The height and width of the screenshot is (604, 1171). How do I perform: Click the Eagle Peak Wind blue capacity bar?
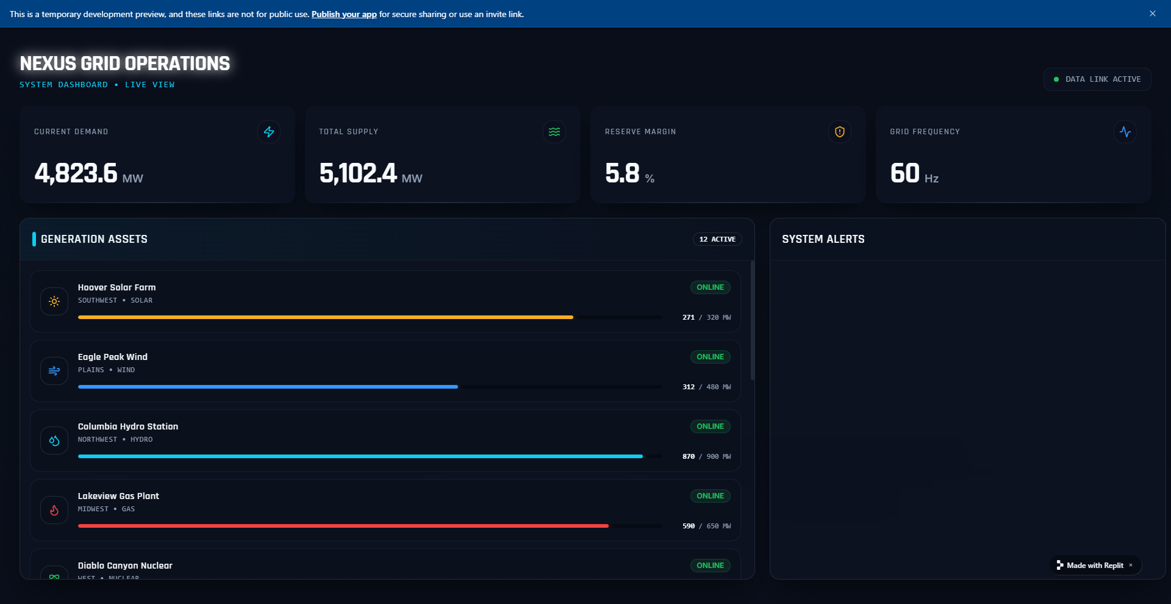(x=268, y=387)
